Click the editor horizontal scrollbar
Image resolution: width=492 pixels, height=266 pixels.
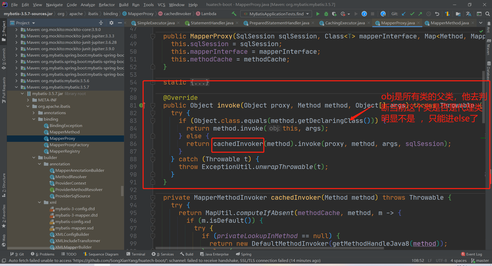[x=270, y=248]
